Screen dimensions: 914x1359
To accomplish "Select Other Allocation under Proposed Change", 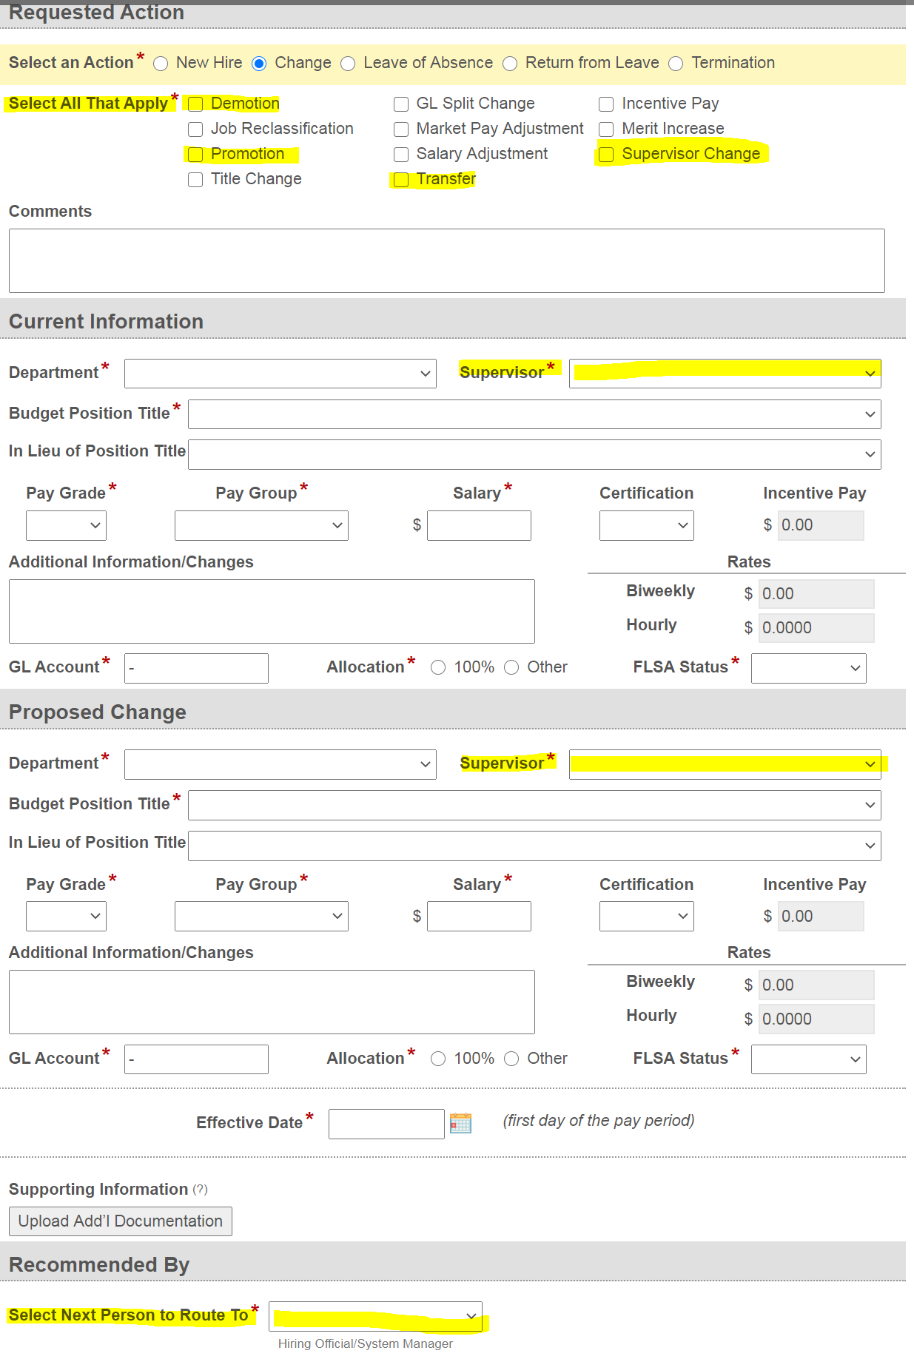I will (x=511, y=1059).
